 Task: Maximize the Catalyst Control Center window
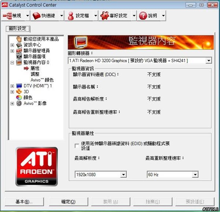click(201, 5)
